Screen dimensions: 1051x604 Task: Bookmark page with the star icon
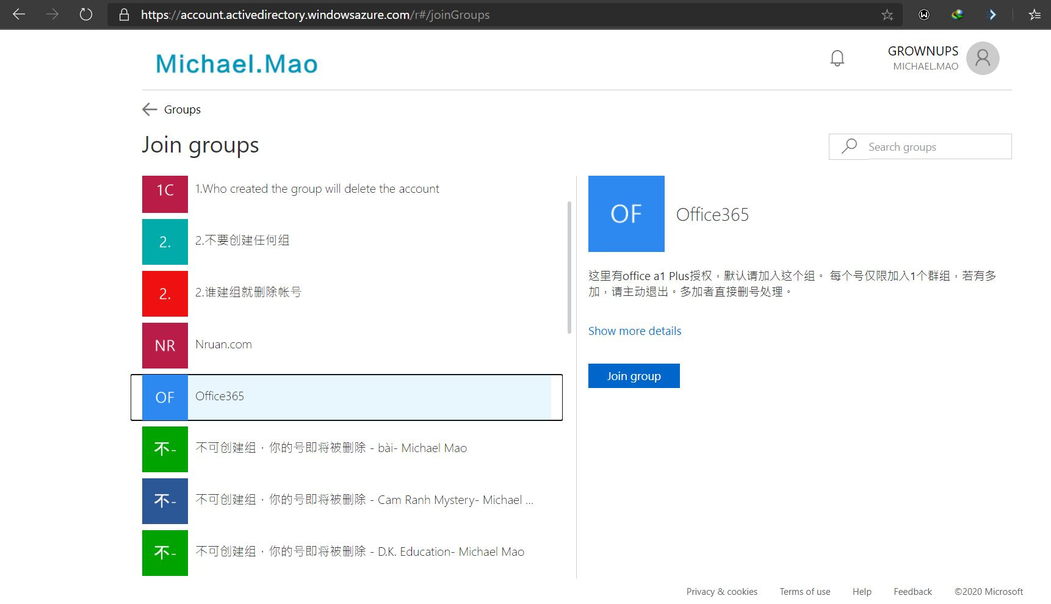click(x=887, y=15)
